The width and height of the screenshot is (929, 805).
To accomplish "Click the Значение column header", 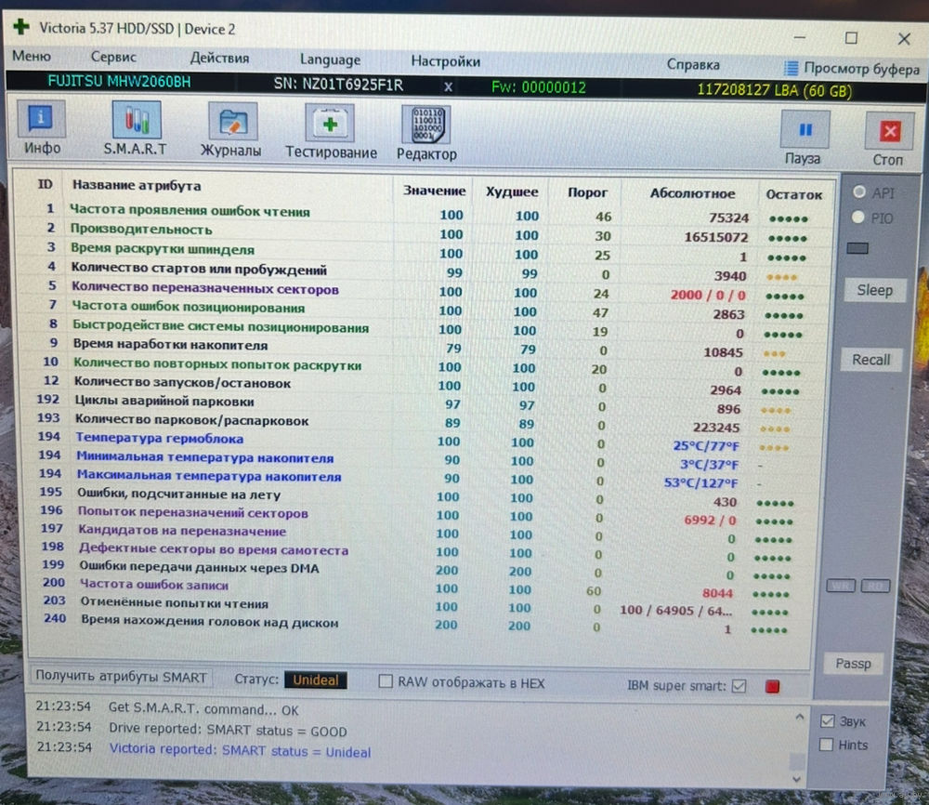I will (434, 191).
